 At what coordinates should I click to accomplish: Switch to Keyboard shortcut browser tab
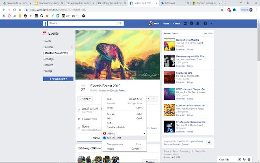click(x=206, y=3)
